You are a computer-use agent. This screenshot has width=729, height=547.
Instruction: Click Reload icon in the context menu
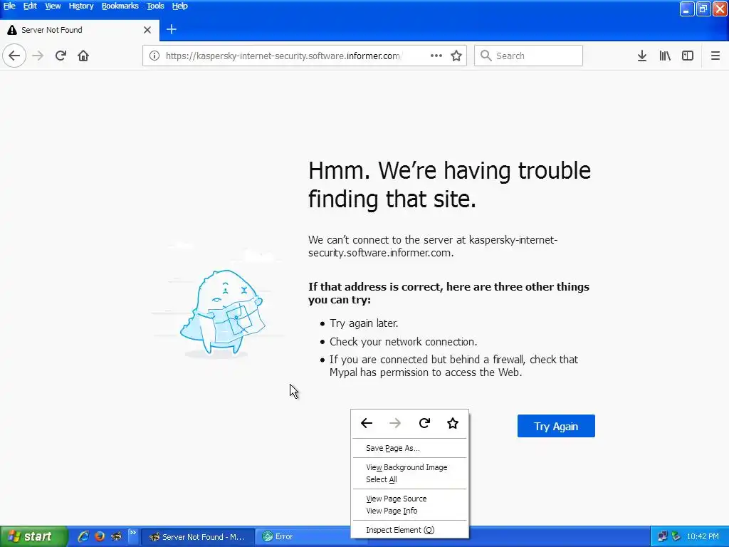(x=424, y=423)
